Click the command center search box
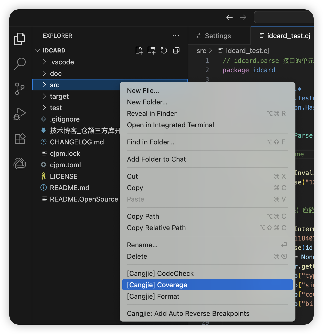The height and width of the screenshot is (334, 323). coord(283,17)
